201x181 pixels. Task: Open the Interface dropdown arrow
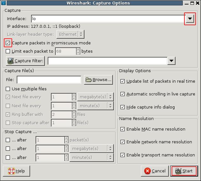point(190,19)
